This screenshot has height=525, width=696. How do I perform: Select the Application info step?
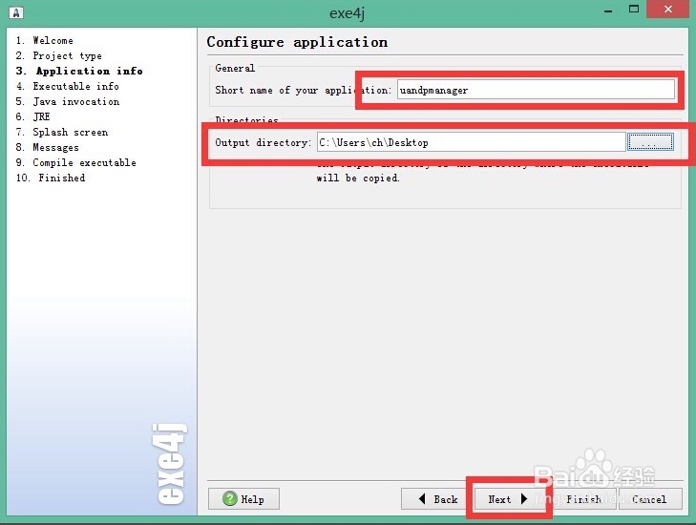pos(79,71)
